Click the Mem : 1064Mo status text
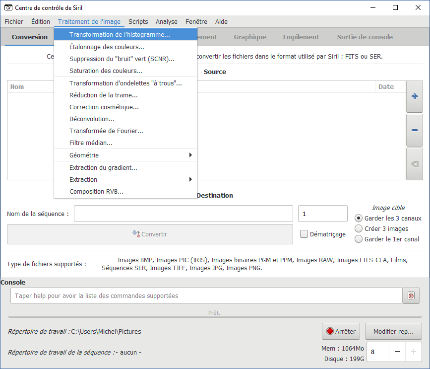This screenshot has height=369, width=430. coord(343,349)
